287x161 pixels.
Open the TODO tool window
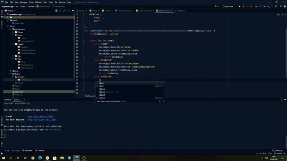[x=16, y=151]
